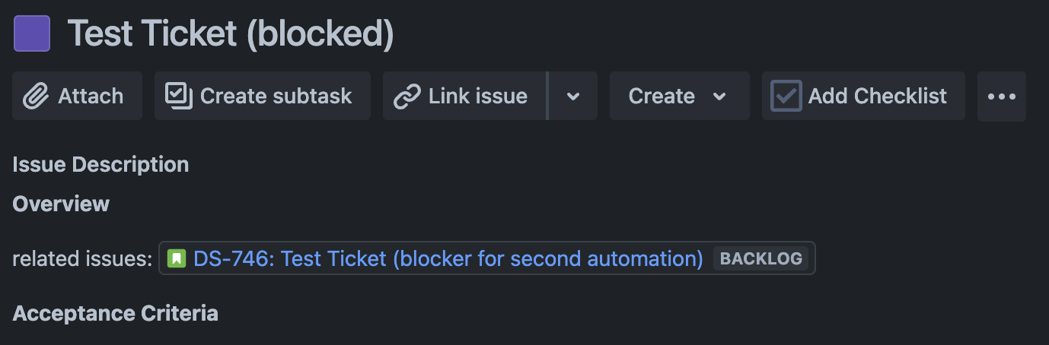Screen dimensions: 1049x345
Task: Edit the Test Ticket (blocked) title
Action: tap(231, 34)
